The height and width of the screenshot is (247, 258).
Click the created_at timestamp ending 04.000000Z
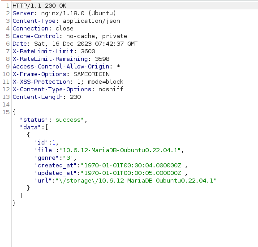(x=133, y=165)
